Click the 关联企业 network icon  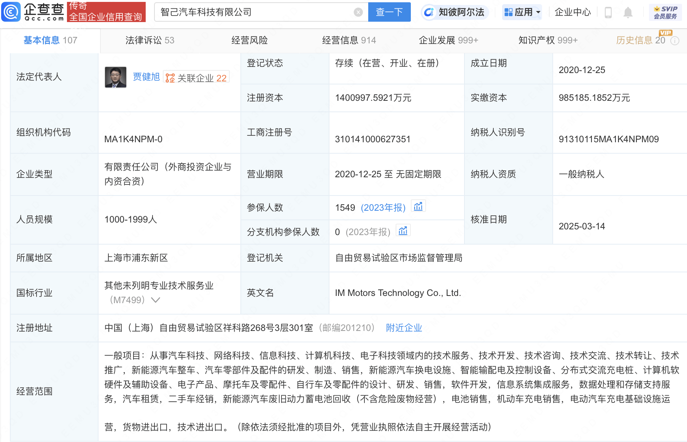click(170, 78)
